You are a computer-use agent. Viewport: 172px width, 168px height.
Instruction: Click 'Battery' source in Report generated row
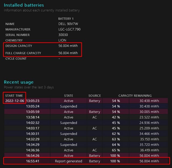[95, 161]
